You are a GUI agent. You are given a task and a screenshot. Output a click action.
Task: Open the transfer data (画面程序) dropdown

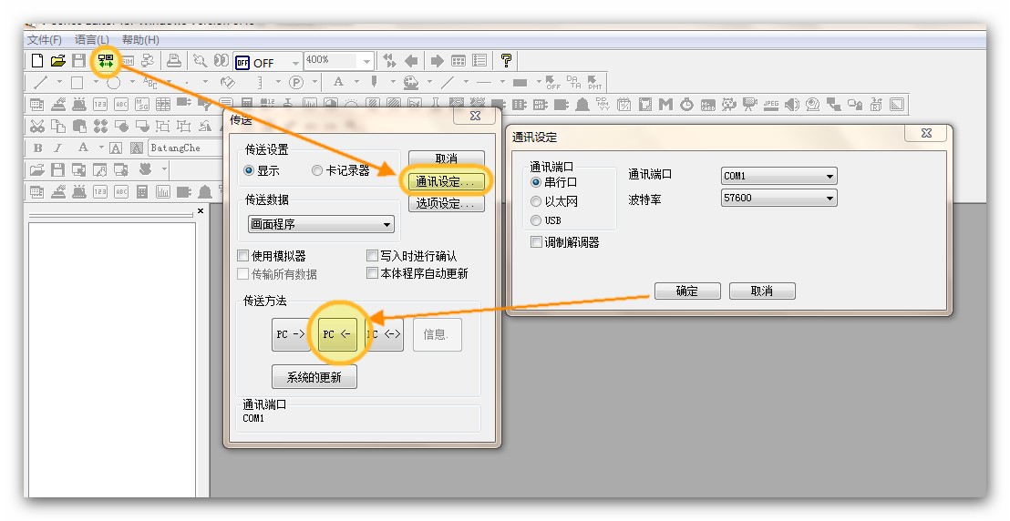[x=321, y=224]
